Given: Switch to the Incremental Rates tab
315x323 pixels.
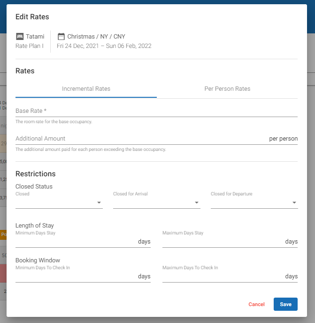Looking at the screenshot, I should (x=86, y=89).
